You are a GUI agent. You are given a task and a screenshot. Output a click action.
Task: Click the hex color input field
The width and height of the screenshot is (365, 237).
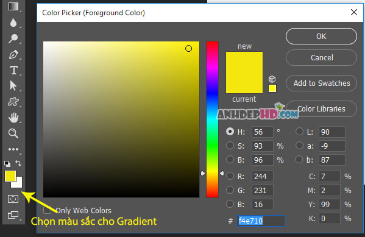click(x=261, y=221)
